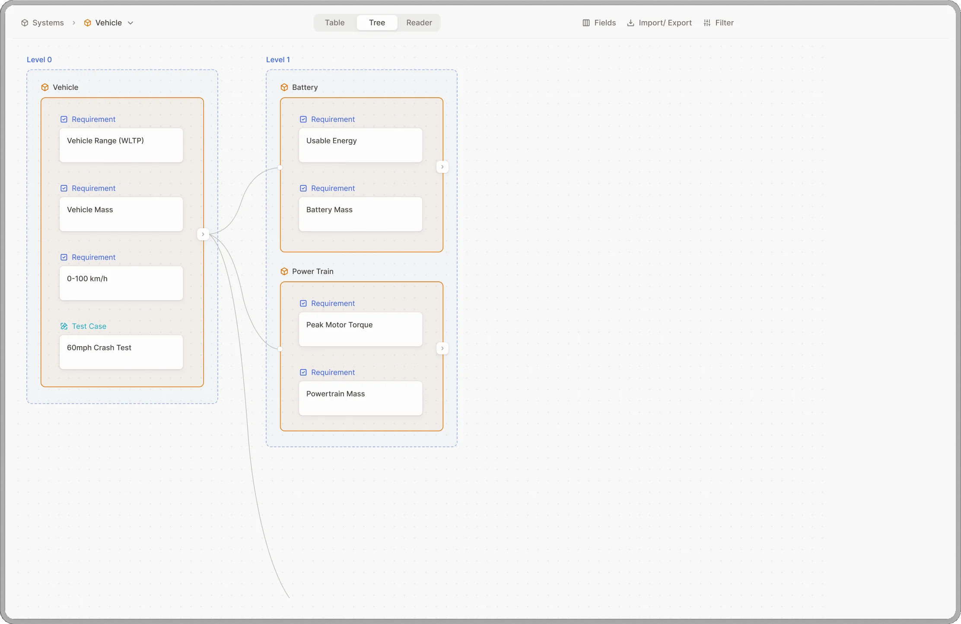Click the checkbox icon above Usable Energy

303,119
